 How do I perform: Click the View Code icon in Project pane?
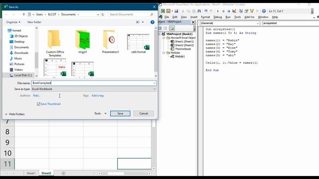[160, 28]
